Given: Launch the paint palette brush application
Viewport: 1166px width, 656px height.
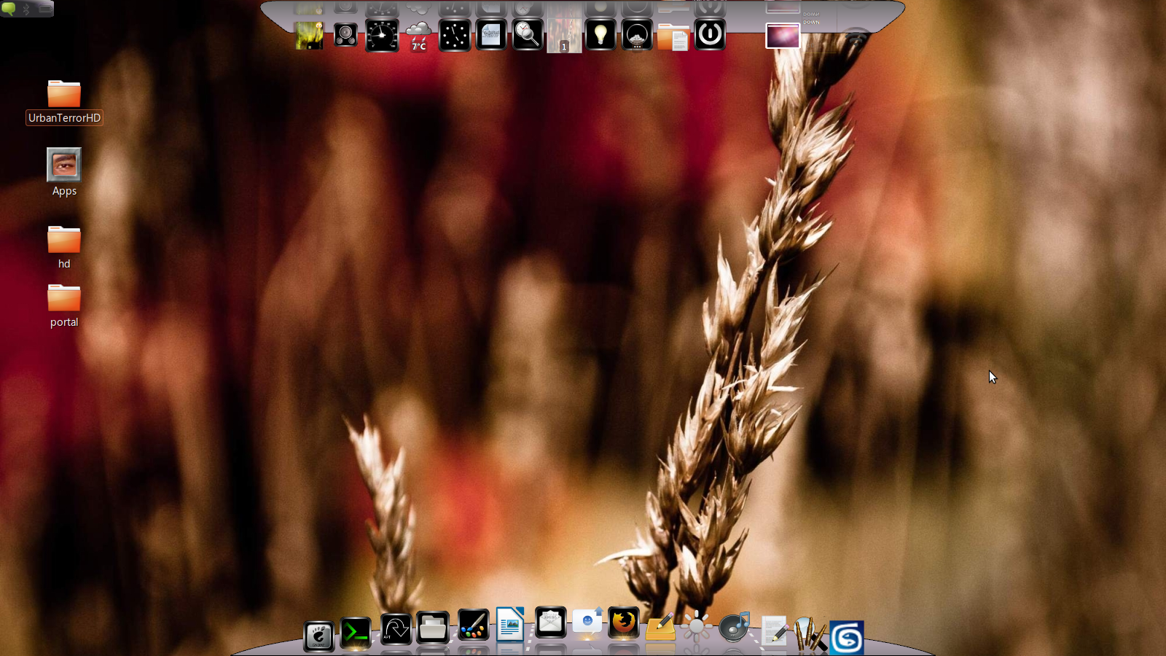Looking at the screenshot, I should [x=473, y=626].
